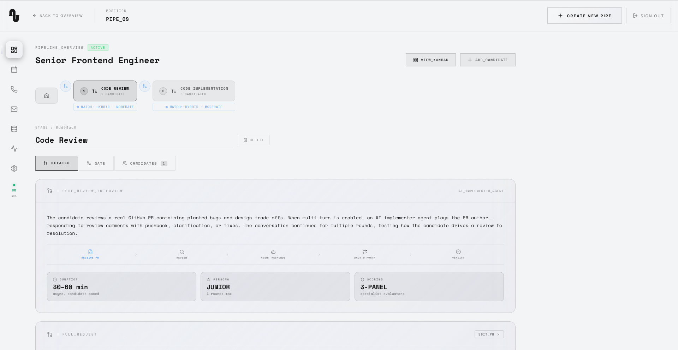Click the Scoring 3-PANEL card
Image resolution: width=678 pixels, height=350 pixels.
(x=429, y=286)
